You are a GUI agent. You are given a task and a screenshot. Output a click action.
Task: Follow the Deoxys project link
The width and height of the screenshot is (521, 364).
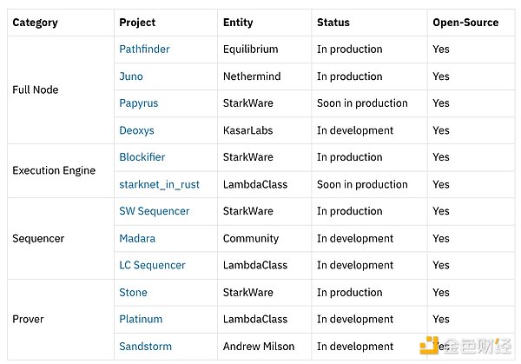[138, 130]
